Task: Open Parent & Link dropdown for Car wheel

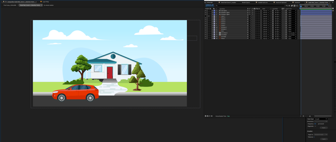Action: click(x=293, y=34)
